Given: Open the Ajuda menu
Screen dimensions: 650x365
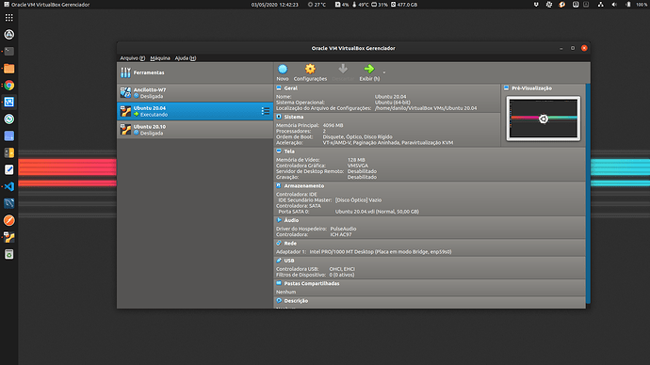Looking at the screenshot, I should point(186,58).
